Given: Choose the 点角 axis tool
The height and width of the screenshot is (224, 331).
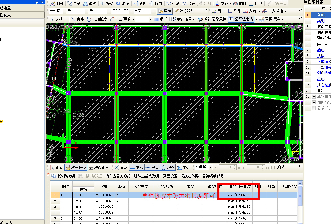Looking at the screenshot, I should point(250,11).
